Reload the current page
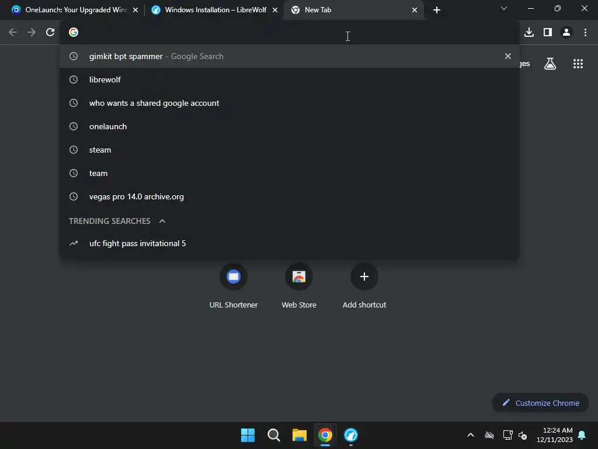598x449 pixels. coord(50,33)
